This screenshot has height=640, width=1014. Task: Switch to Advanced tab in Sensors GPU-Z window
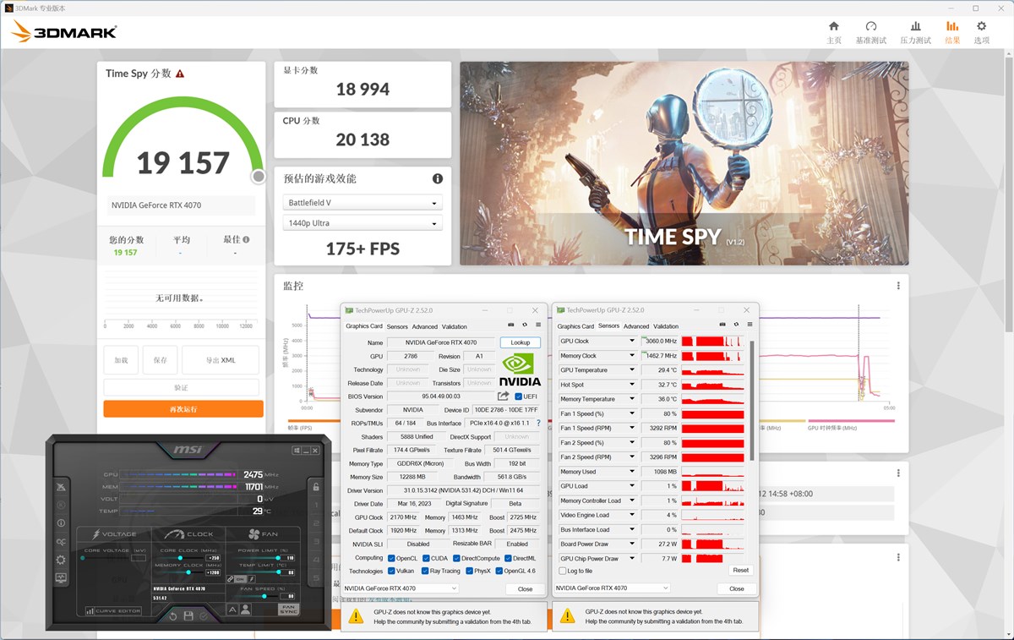(x=636, y=326)
